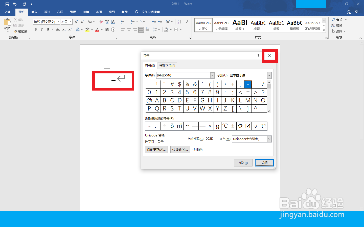Select the checkbox ☑ in recent symbols
Screen dimensions: 364x227
pyautogui.click(x=248, y=126)
